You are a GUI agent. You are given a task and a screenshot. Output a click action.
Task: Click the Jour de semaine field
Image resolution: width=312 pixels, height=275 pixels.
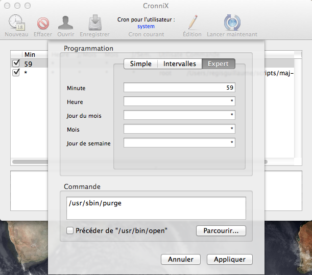(179, 143)
